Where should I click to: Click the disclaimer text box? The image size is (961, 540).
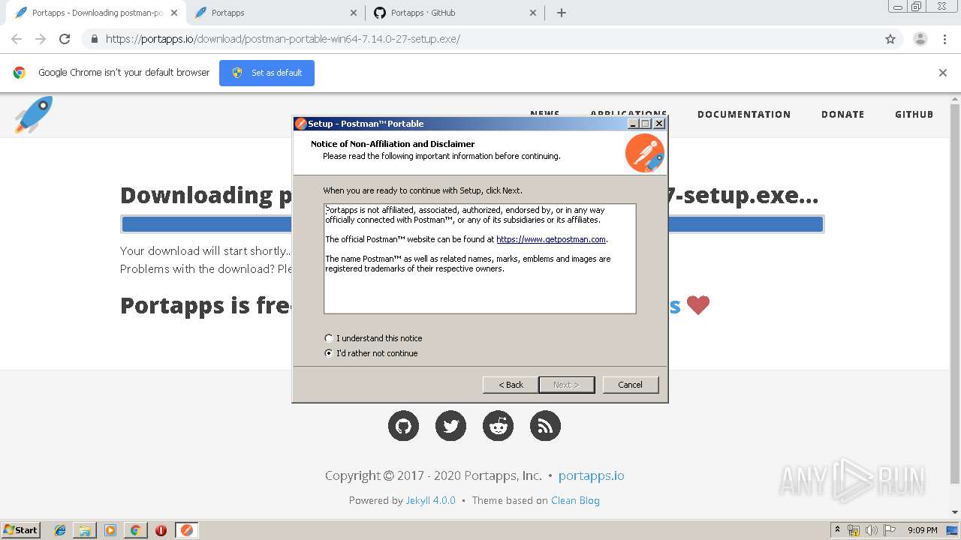point(480,258)
